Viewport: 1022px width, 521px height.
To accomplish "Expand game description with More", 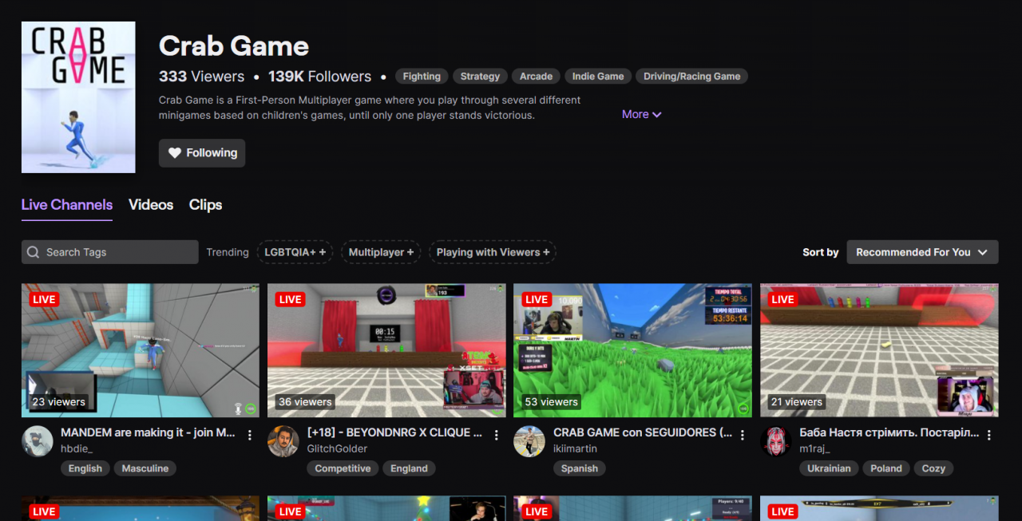I will point(641,114).
